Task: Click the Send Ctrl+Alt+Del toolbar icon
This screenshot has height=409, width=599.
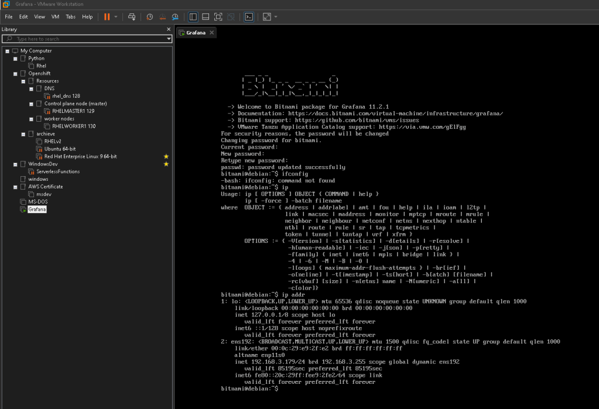Action: (132, 17)
